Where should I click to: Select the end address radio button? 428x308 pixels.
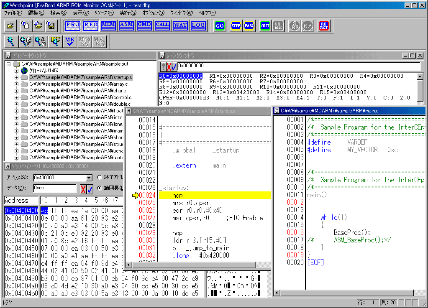point(100,177)
